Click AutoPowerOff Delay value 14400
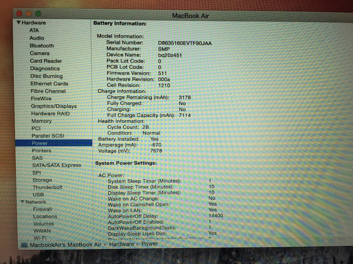Viewport: 353px width, 264px height. tap(216, 216)
